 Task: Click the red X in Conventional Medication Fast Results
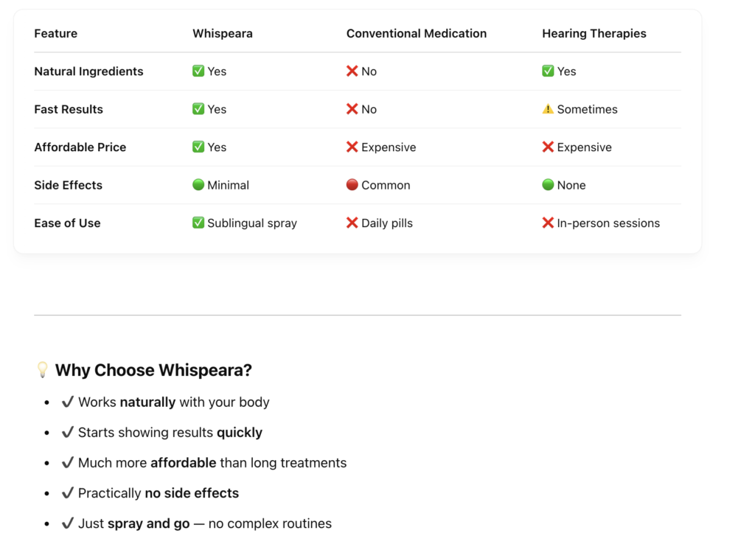click(352, 109)
